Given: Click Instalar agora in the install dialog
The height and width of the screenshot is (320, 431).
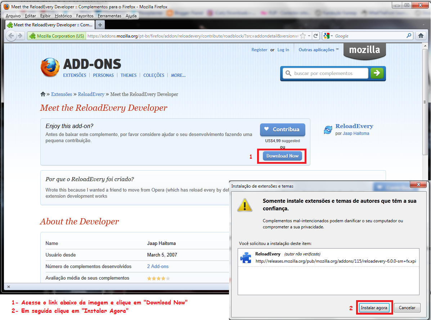Looking at the screenshot, I should click(374, 308).
